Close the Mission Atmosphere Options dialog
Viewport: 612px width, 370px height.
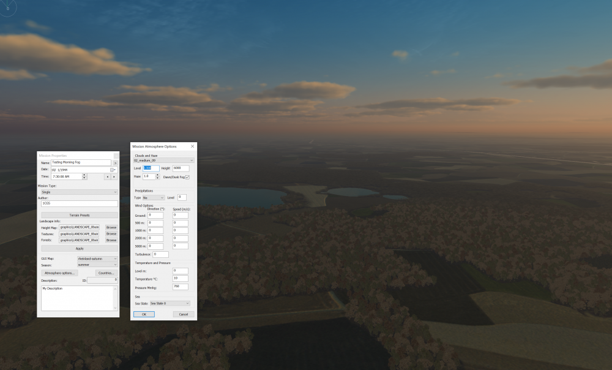(x=192, y=146)
